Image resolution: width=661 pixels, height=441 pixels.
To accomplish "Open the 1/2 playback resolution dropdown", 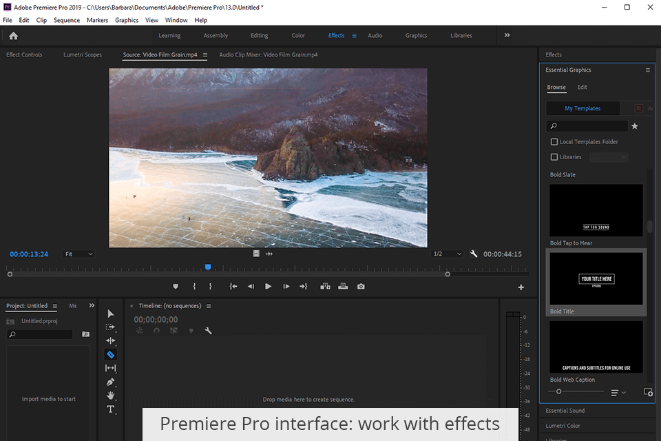I will click(x=448, y=254).
